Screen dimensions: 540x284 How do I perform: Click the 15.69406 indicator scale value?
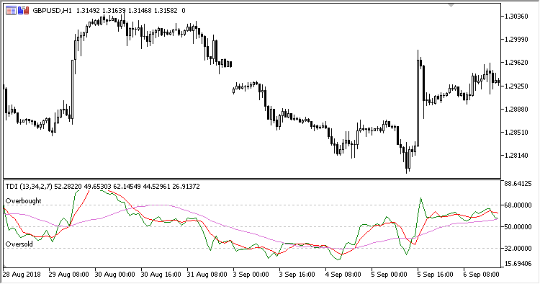click(518, 264)
